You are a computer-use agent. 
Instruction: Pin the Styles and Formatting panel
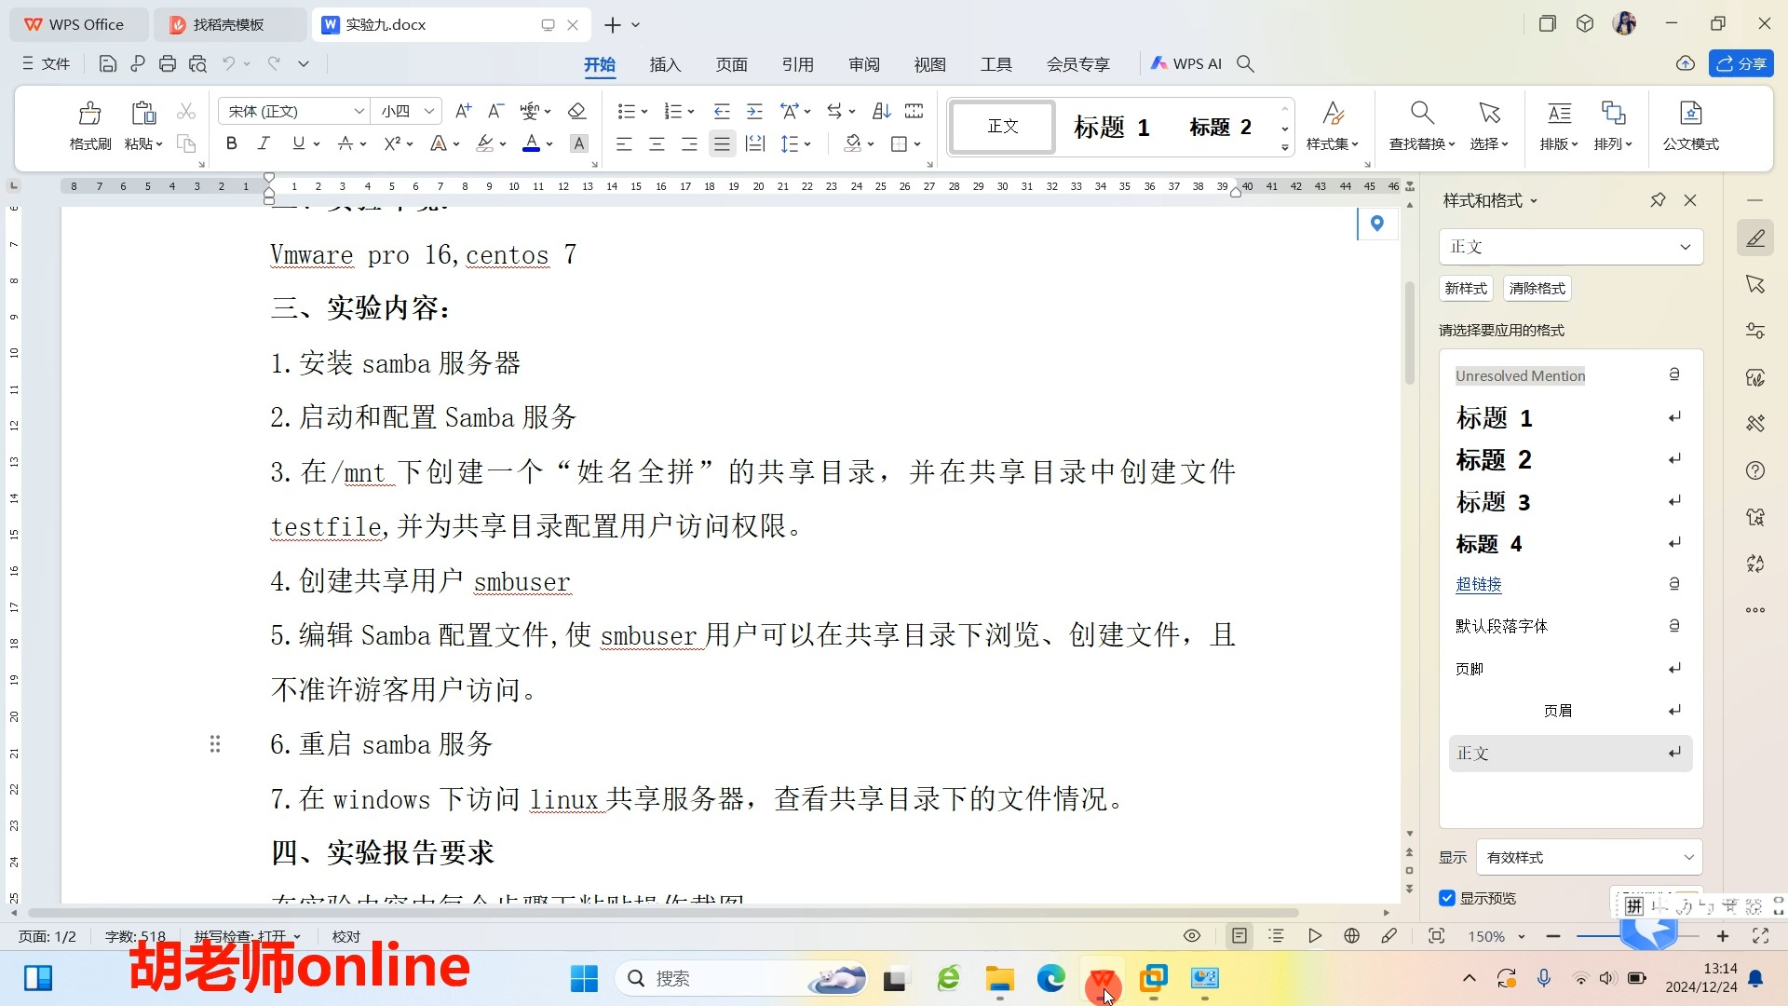[1658, 200]
